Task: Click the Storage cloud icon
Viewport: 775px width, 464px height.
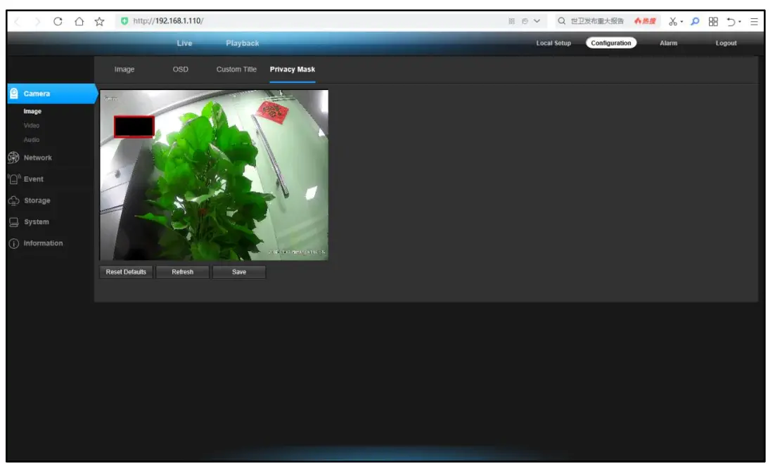Action: click(14, 200)
